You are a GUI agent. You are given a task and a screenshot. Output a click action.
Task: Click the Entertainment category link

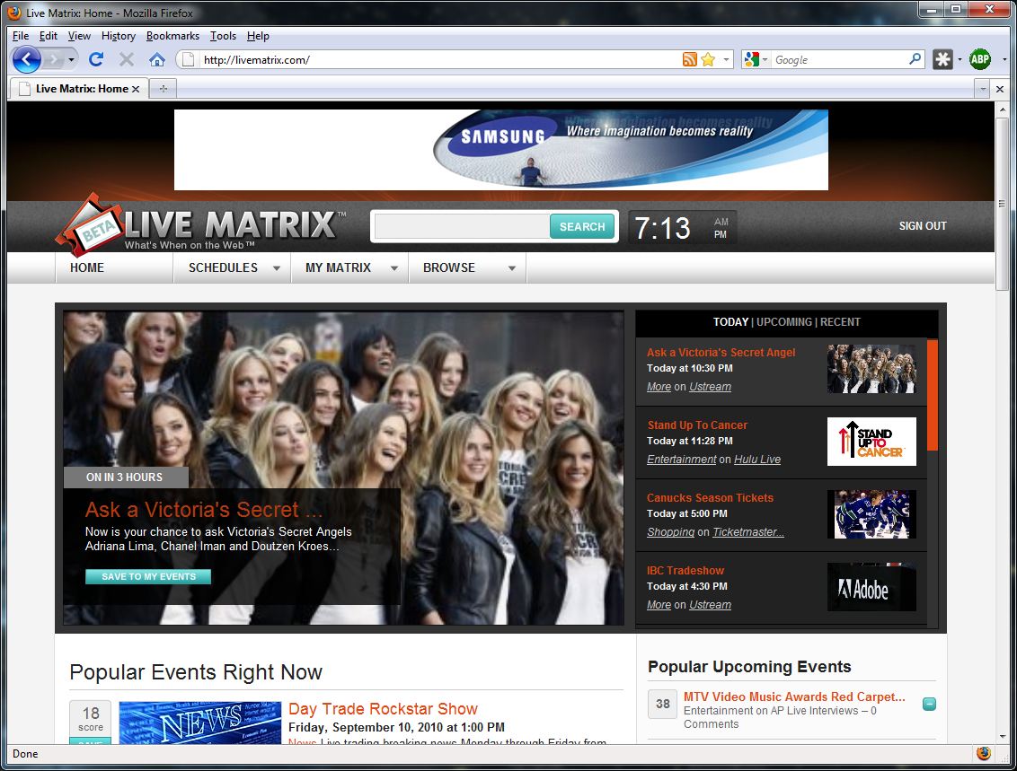[x=681, y=460]
